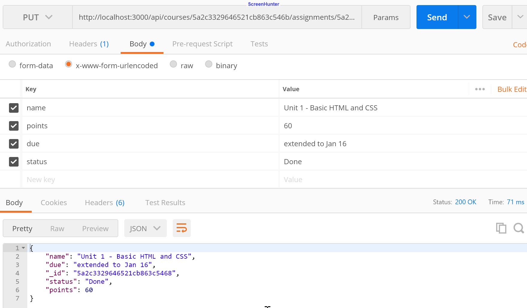The image size is (527, 308).
Task: Click the empty Value input field
Action: tap(403, 180)
